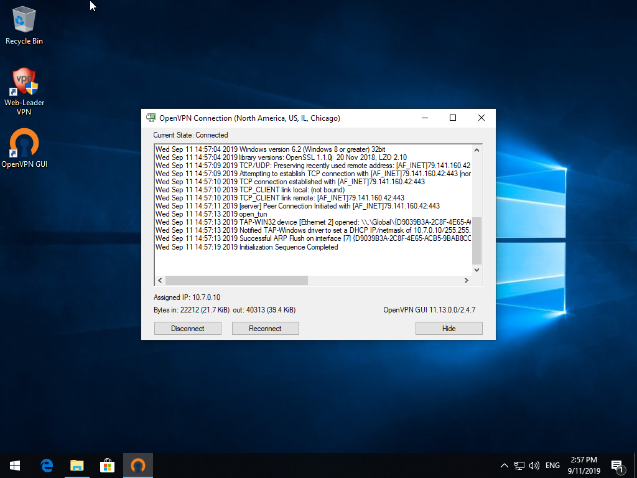Click the 'Peer Connection Initiated' log line
Screen dimensions: 637x478
click(x=298, y=206)
